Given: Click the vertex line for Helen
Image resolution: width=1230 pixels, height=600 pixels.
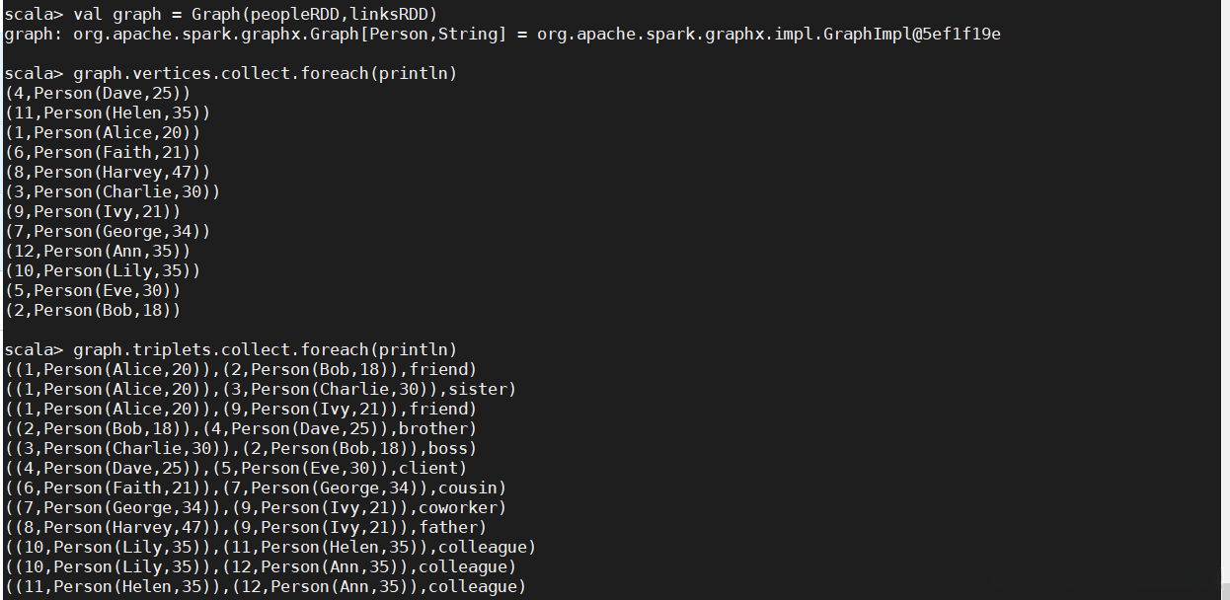Looking at the screenshot, I should click(x=108, y=112).
